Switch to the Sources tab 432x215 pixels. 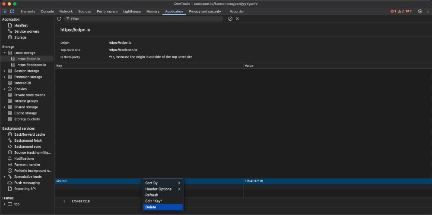[85, 12]
